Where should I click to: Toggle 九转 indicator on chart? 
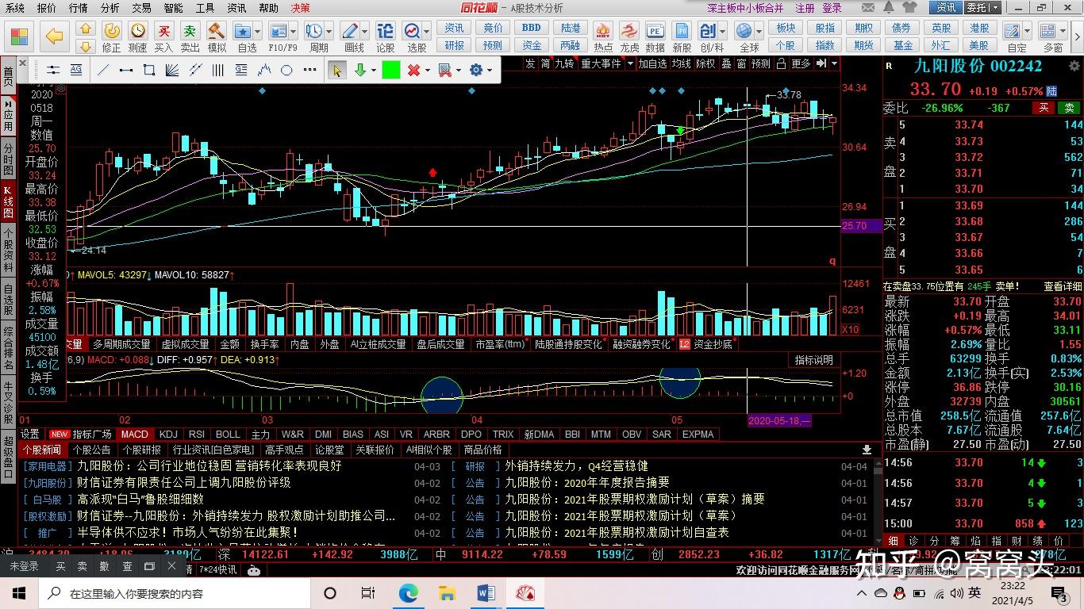[x=564, y=63]
